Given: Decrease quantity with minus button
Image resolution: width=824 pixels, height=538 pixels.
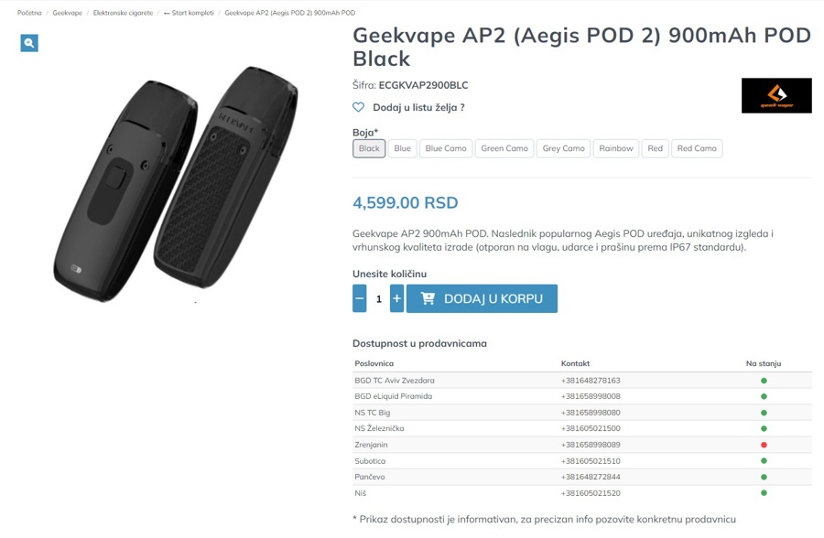Looking at the screenshot, I should click(360, 298).
